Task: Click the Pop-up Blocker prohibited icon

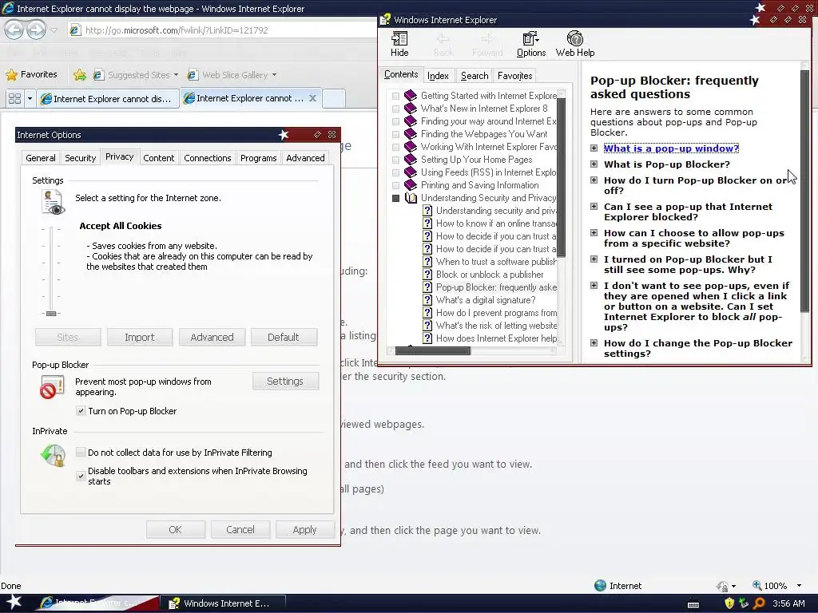Action: (52, 387)
